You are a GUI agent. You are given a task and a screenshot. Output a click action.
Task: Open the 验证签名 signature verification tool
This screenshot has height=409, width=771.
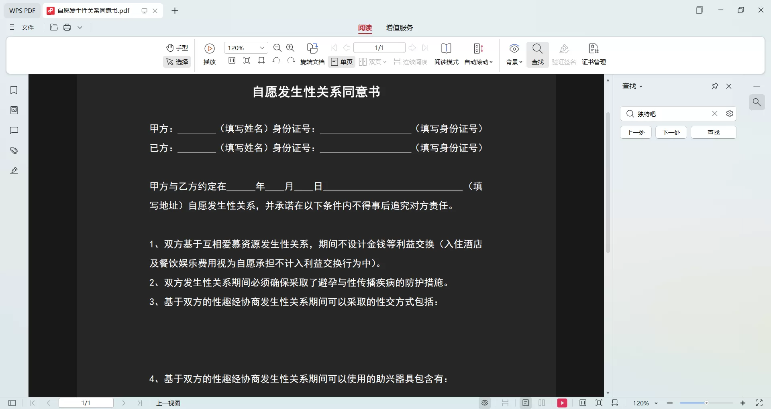click(564, 53)
